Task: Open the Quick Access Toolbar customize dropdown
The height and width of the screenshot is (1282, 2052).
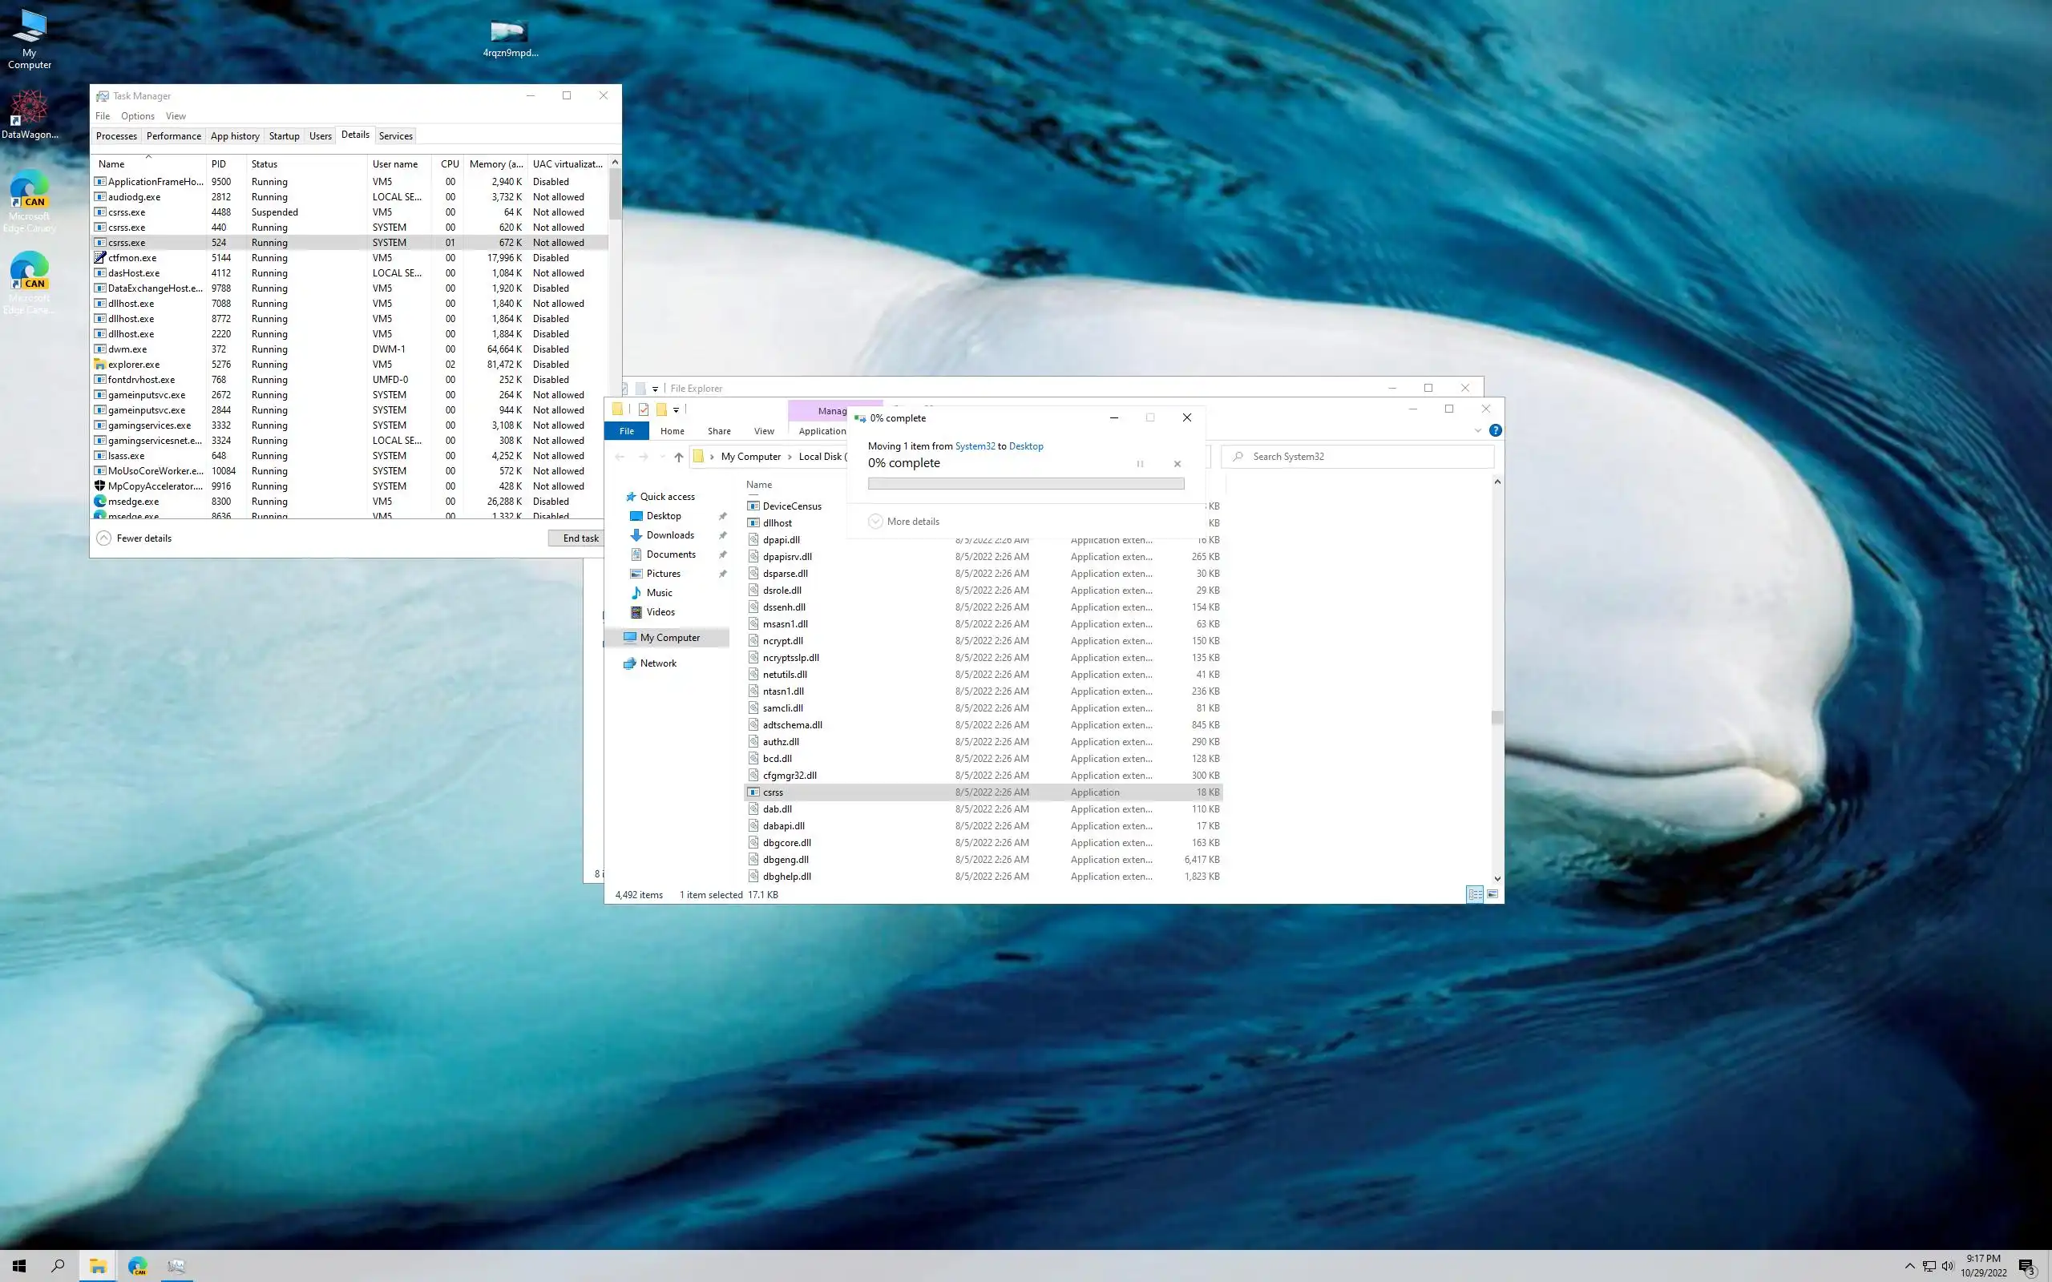Action: (x=676, y=410)
